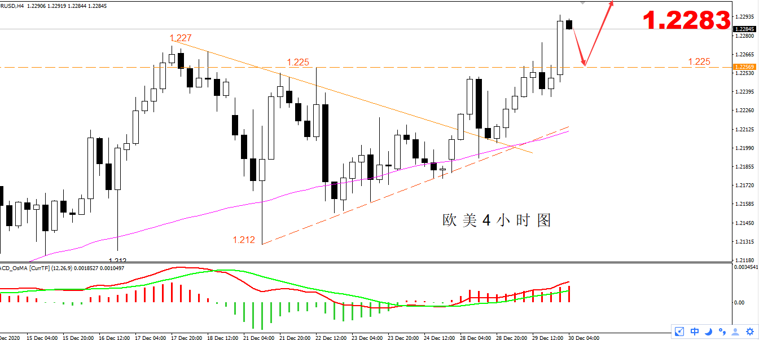Click the 21 Dec 20:00 time label

click(x=296, y=338)
